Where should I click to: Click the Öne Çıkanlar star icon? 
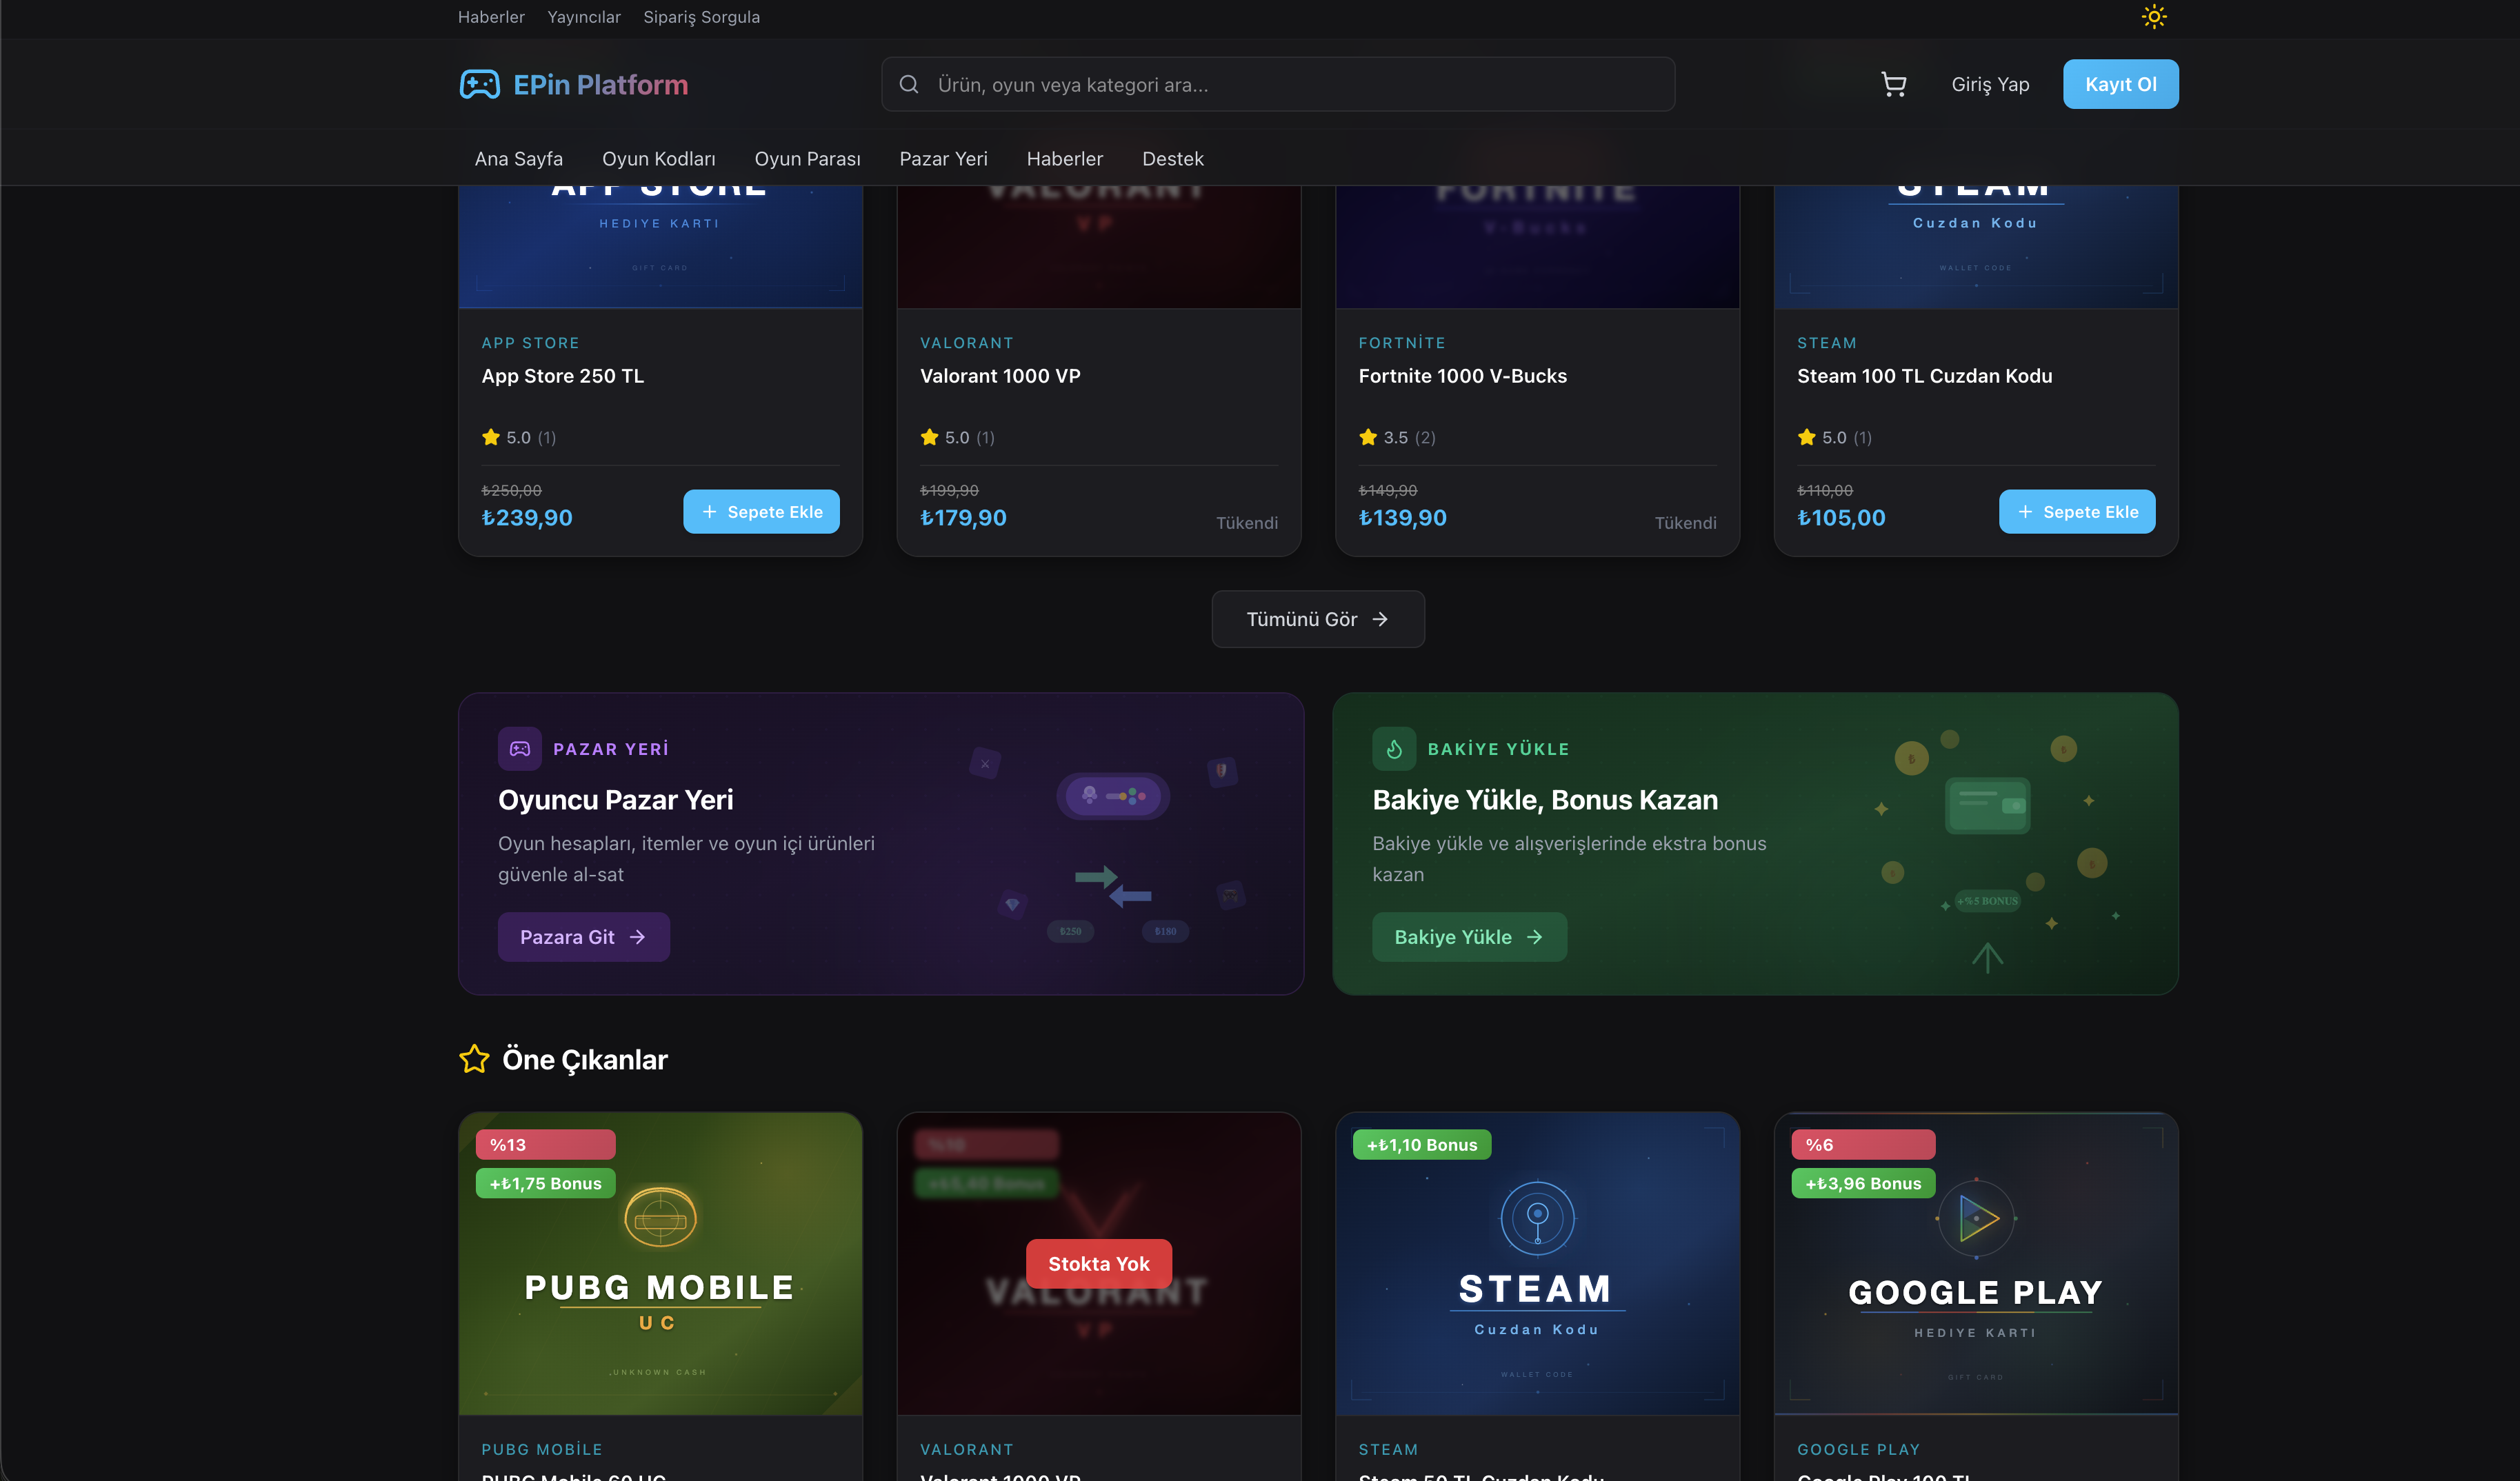pyautogui.click(x=474, y=1059)
